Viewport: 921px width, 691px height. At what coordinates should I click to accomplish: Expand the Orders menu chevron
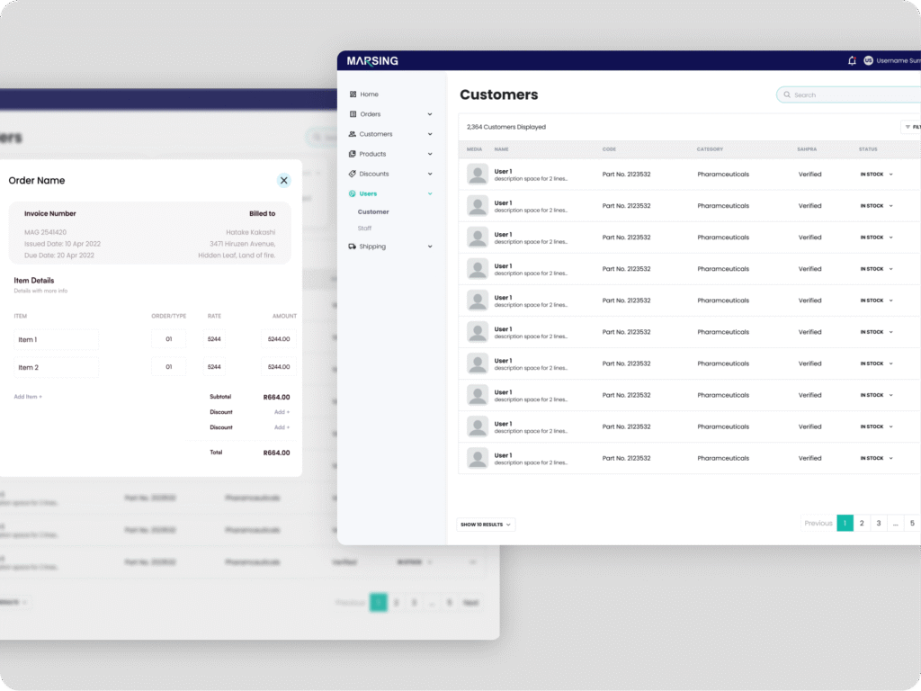[430, 114]
